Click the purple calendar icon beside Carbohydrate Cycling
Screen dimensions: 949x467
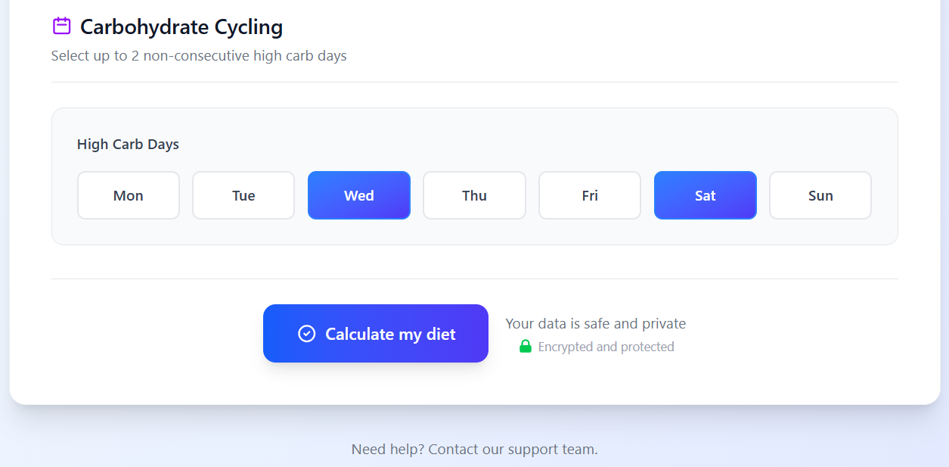[x=61, y=26]
